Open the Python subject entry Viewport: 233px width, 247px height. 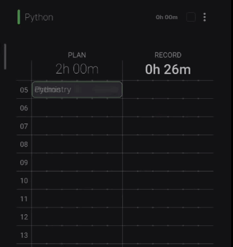[39, 17]
